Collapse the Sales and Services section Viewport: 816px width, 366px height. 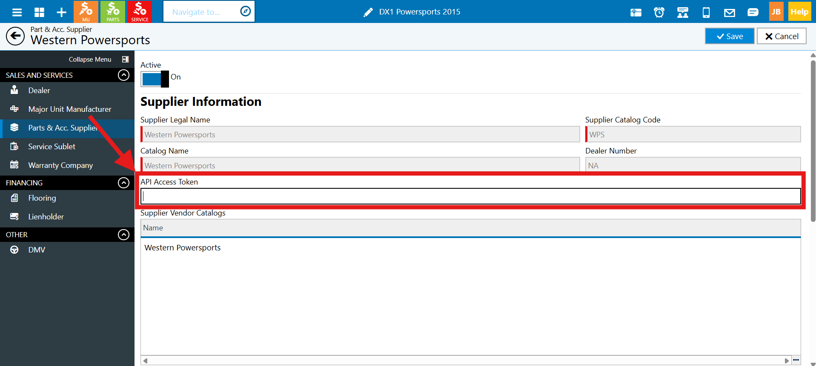pyautogui.click(x=123, y=75)
